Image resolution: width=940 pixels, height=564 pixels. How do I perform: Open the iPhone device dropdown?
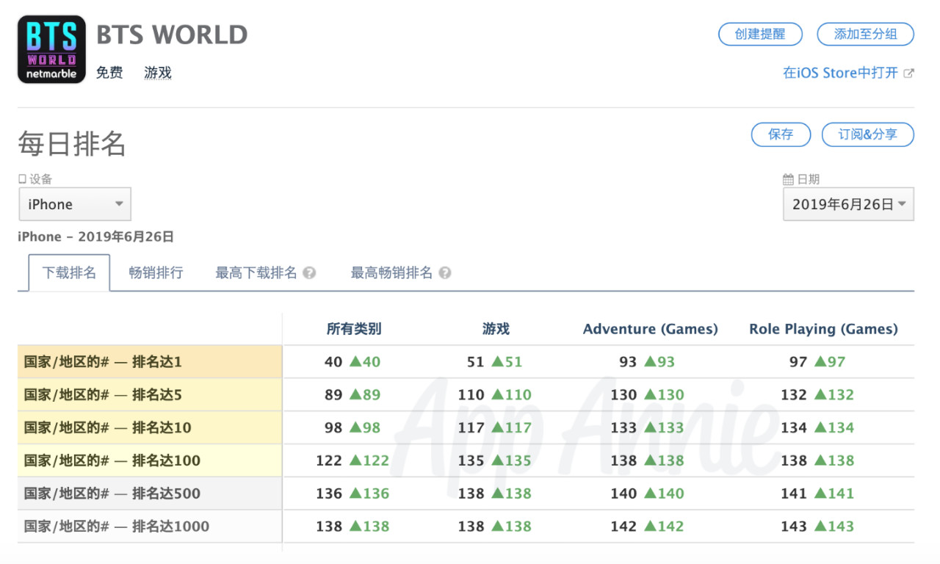(75, 204)
